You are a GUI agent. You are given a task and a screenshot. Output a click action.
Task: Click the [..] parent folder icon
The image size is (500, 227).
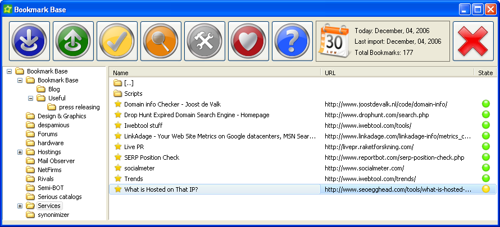118,83
